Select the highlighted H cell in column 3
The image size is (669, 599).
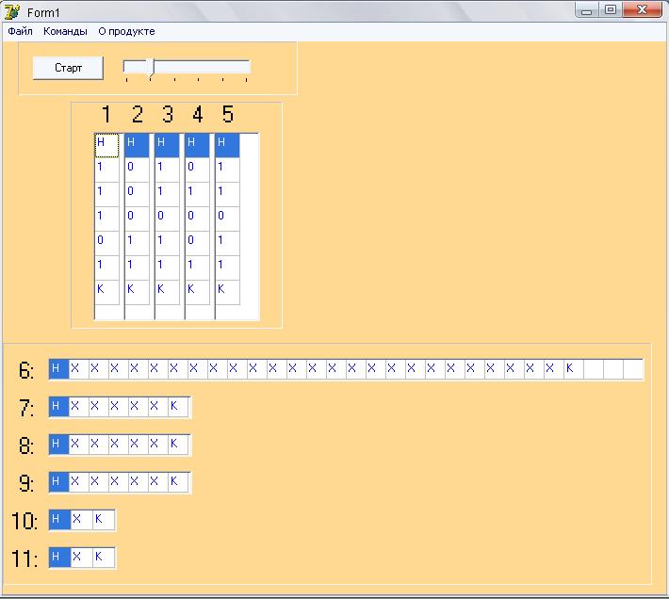click(x=167, y=145)
